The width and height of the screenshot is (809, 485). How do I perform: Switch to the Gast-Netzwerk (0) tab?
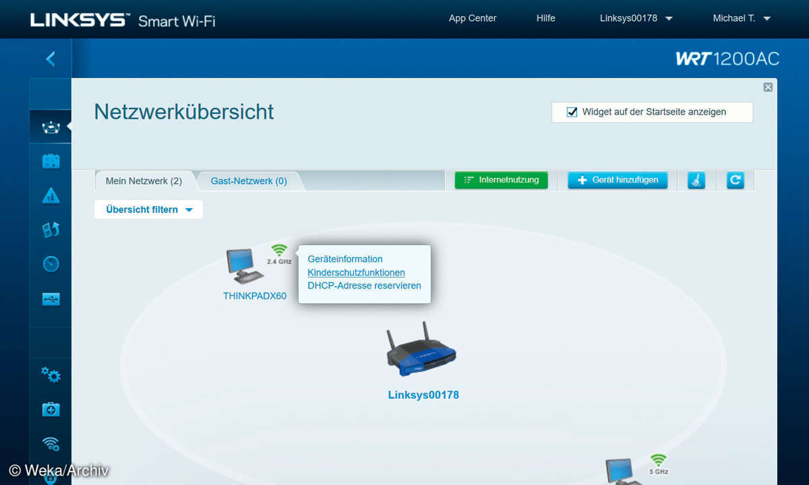click(x=249, y=181)
